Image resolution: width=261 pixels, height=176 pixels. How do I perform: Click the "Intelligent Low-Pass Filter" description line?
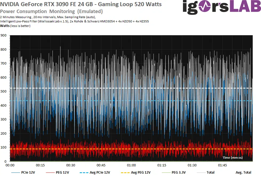tap(74, 21)
